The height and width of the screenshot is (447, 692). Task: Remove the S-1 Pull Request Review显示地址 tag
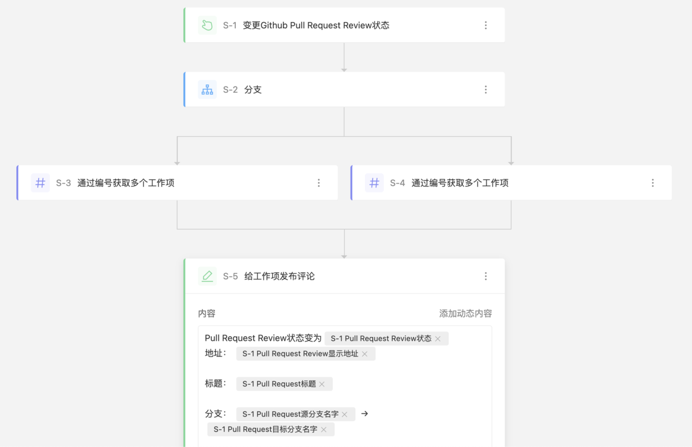click(x=365, y=354)
